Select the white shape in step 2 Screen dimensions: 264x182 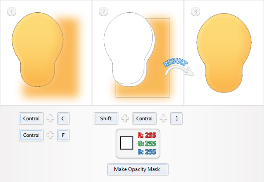tap(128, 47)
